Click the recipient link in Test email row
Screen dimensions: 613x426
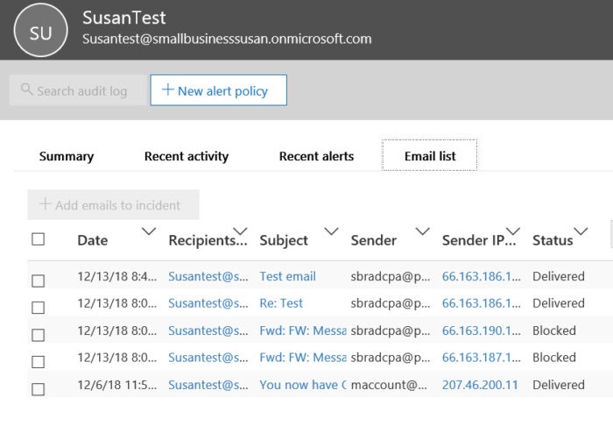click(208, 276)
